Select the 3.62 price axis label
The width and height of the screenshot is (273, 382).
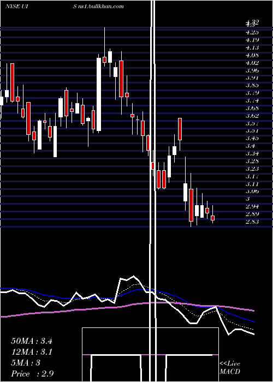pyautogui.click(x=252, y=116)
